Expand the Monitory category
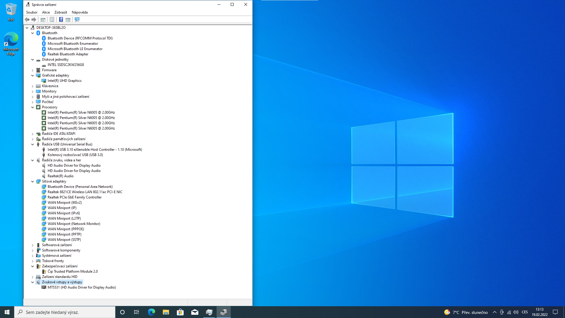 point(33,91)
